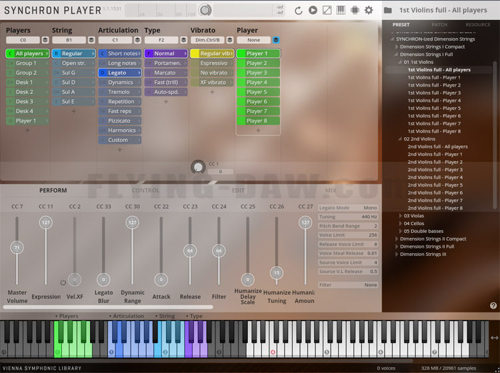Select preset 1st Violins full - Player 3
Viewport: 500px width, 373px height.
coord(434,93)
